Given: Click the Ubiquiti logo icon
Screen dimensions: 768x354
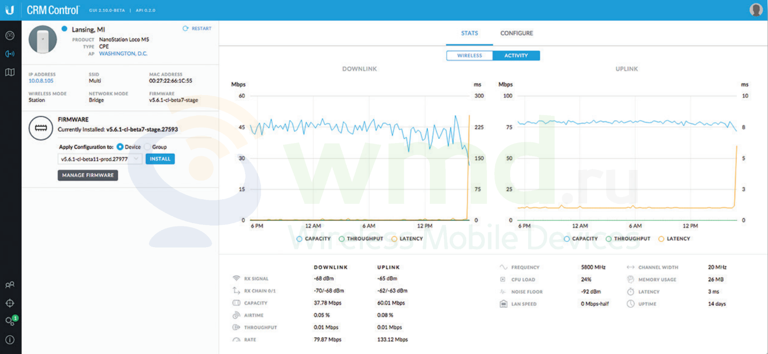Looking at the screenshot, I should click(x=10, y=10).
